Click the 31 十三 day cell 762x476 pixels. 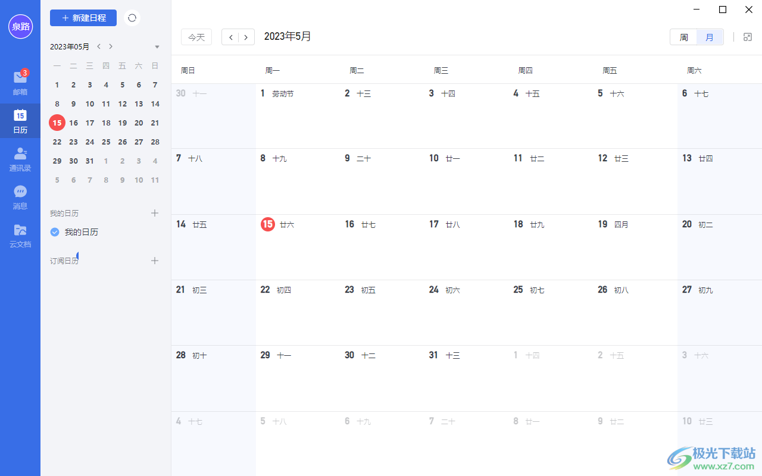pyautogui.click(x=466, y=378)
